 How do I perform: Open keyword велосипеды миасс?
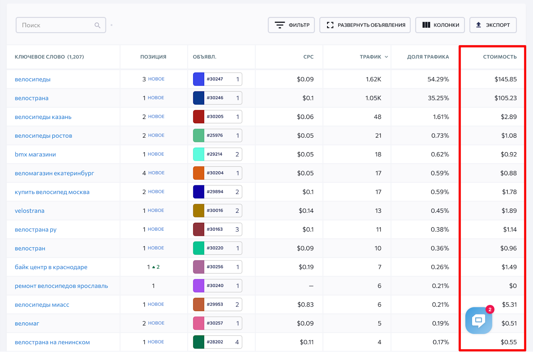(42, 305)
